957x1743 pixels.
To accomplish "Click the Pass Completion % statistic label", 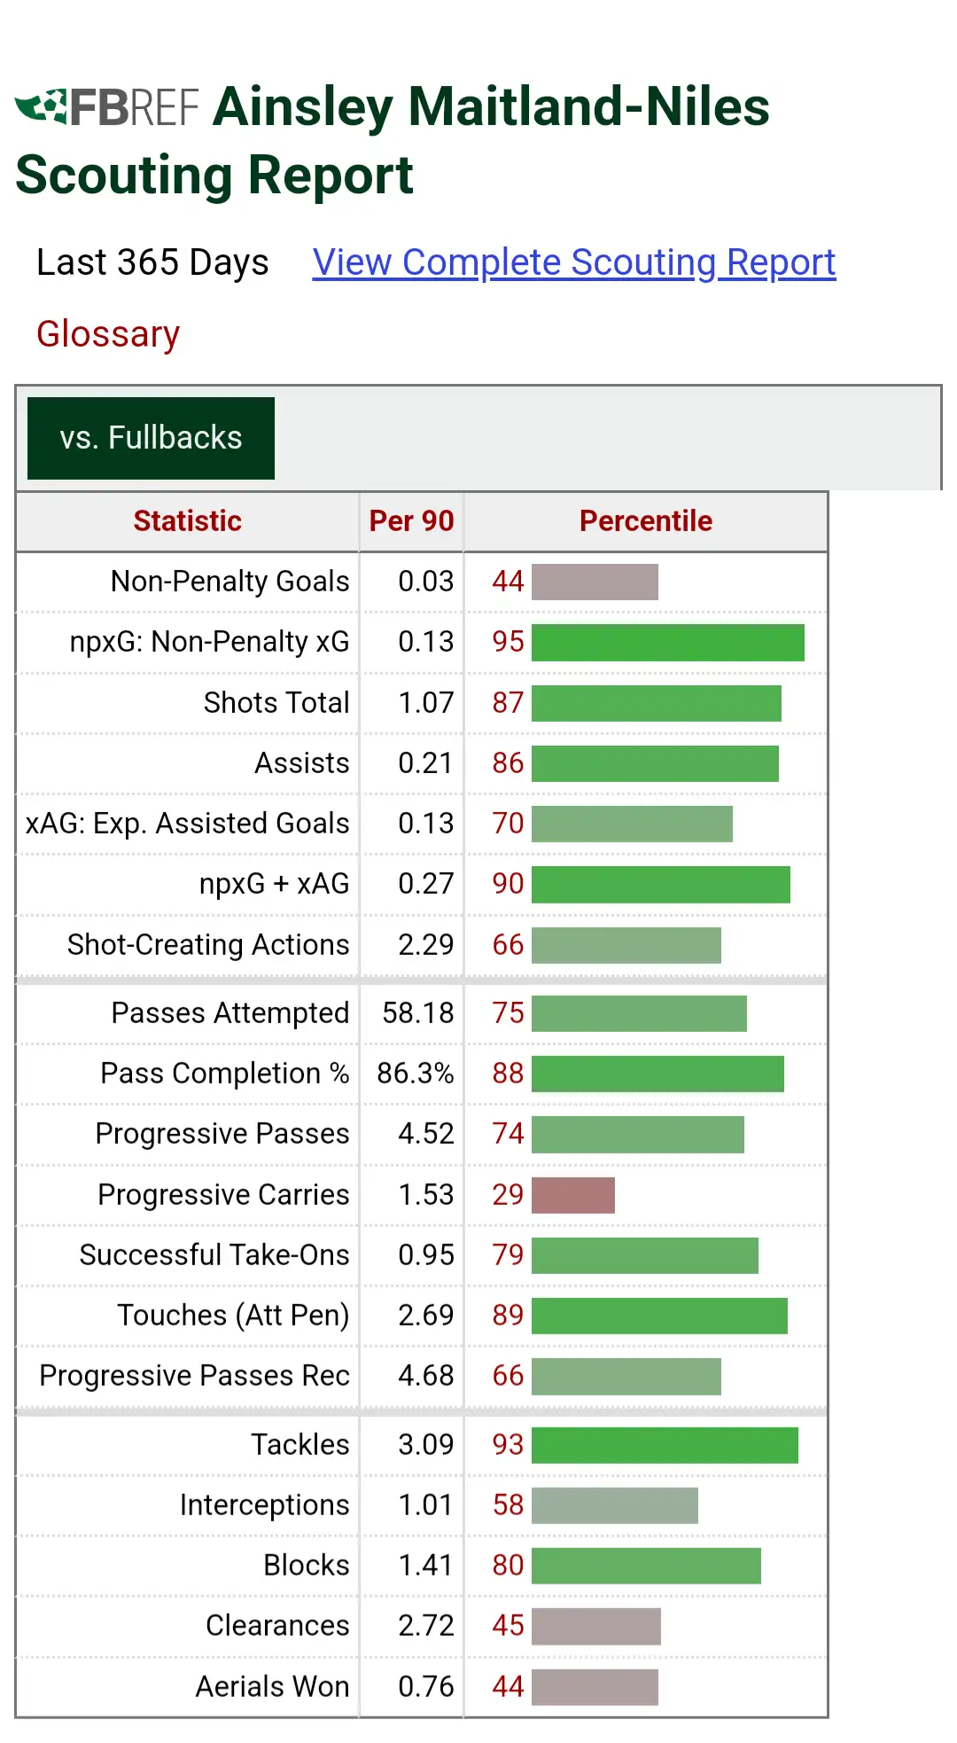I will click(225, 1074).
